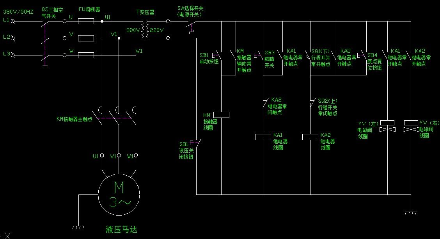Select the KA1 relay coil symbol

point(263,137)
